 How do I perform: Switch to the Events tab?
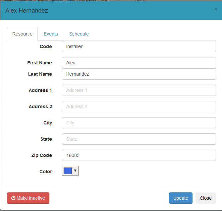pyautogui.click(x=51, y=34)
